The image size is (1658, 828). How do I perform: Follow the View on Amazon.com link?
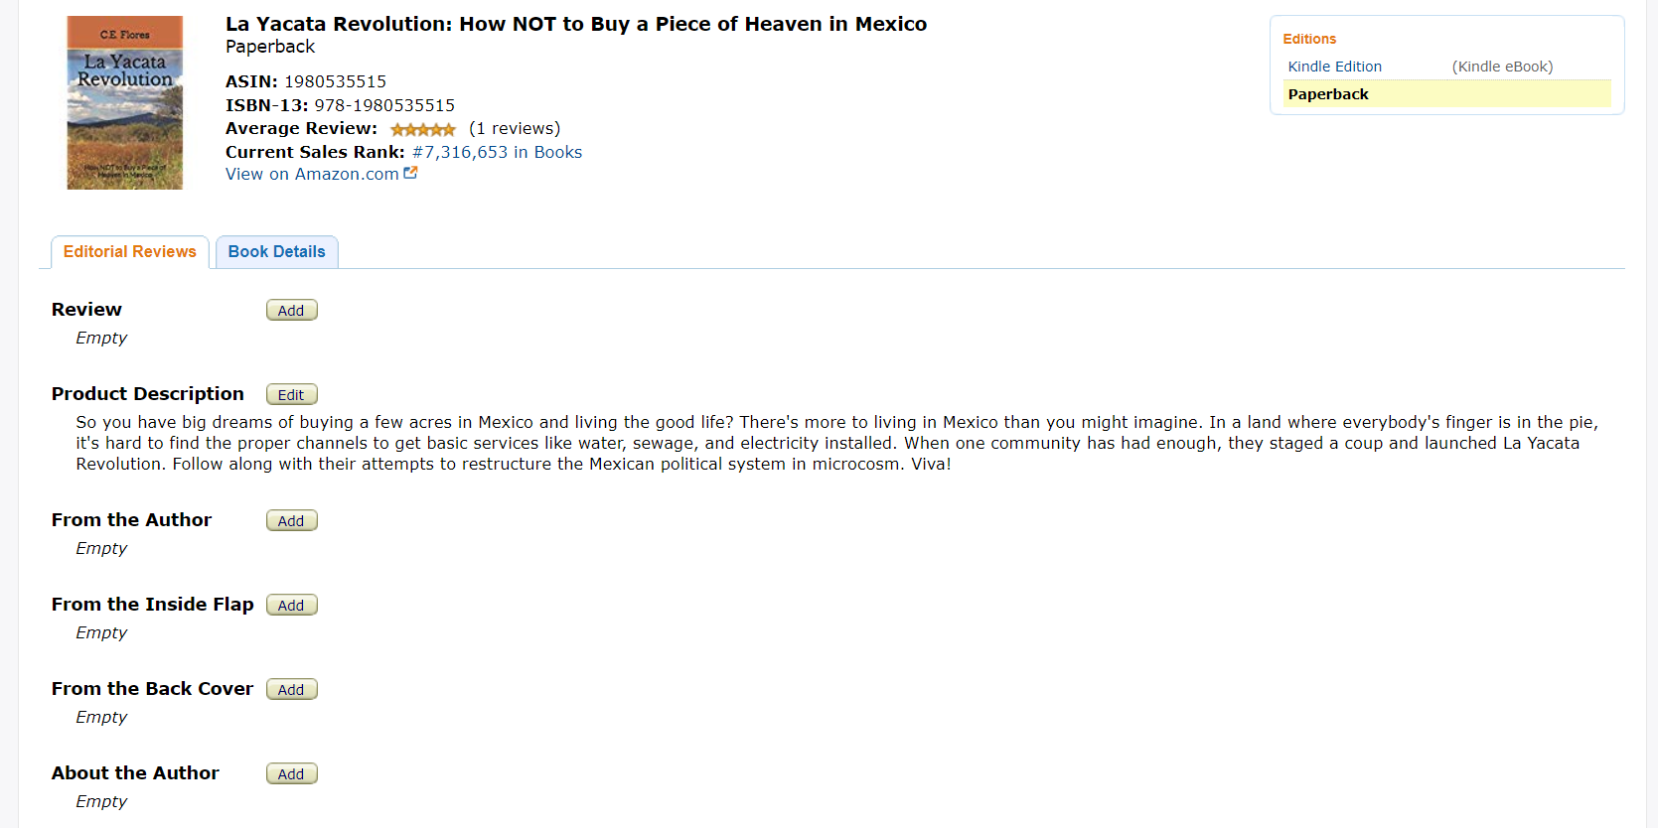point(312,174)
